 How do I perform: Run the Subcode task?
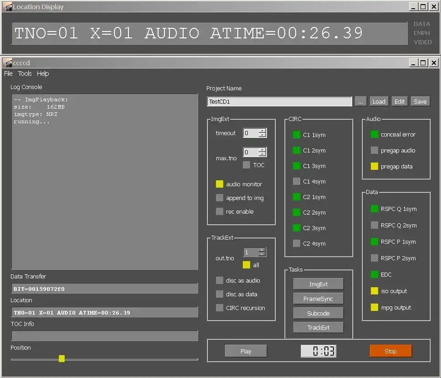pyautogui.click(x=318, y=313)
